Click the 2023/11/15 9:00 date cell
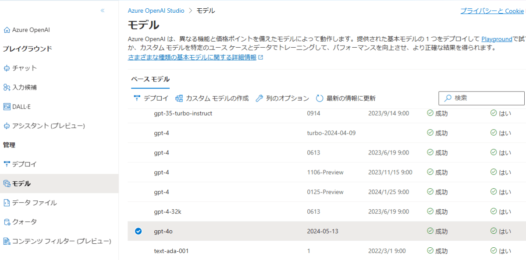Viewport: 526px width, 260px height. [x=390, y=172]
